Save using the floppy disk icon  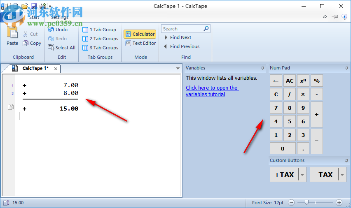(34, 6)
